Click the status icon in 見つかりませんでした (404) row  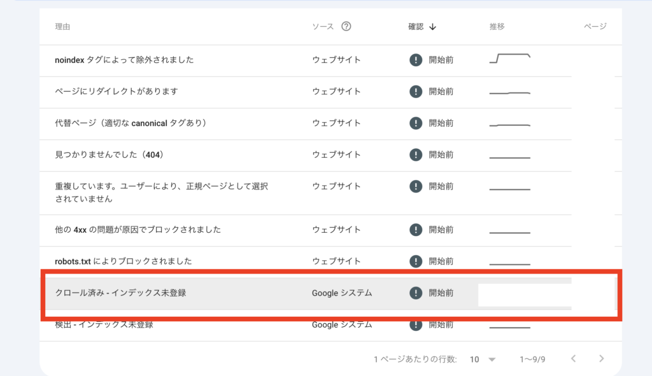pos(416,155)
